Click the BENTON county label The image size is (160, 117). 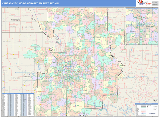point(110,105)
